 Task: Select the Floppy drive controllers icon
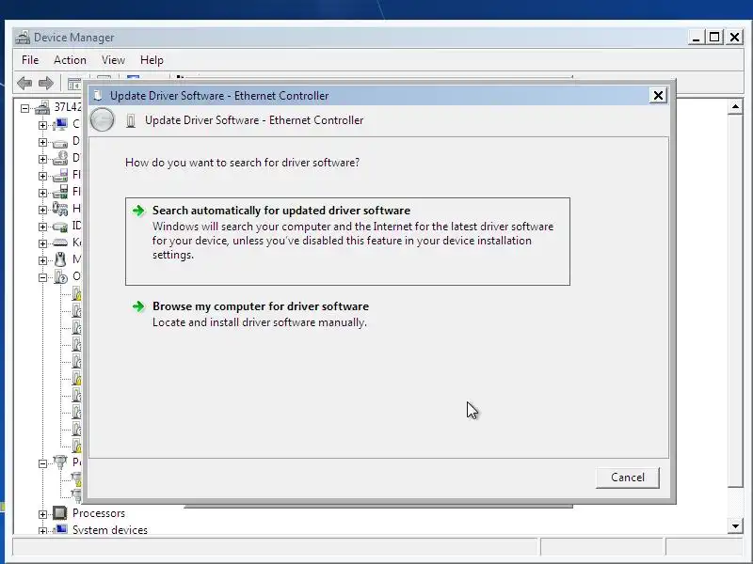pyautogui.click(x=60, y=192)
